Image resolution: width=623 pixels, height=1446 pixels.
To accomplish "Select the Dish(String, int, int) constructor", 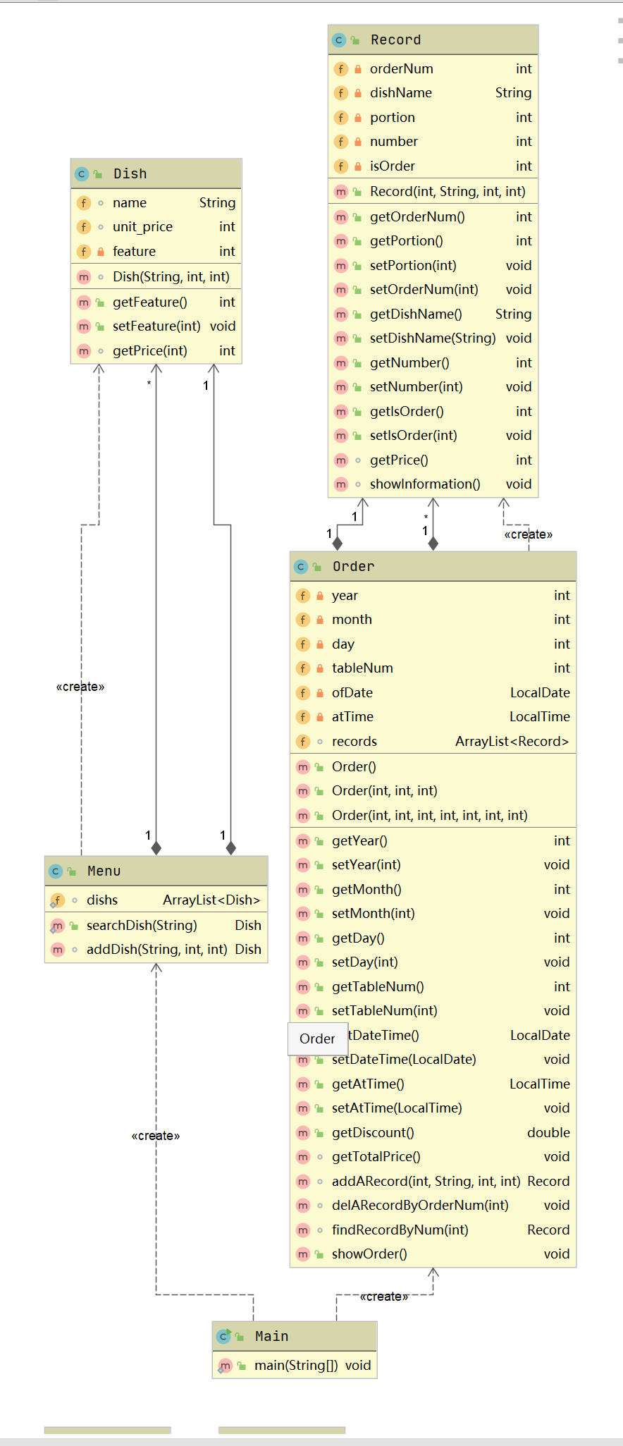I will click(156, 277).
